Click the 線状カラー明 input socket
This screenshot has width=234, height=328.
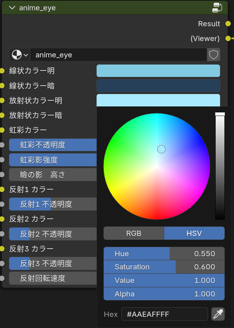click(2, 71)
